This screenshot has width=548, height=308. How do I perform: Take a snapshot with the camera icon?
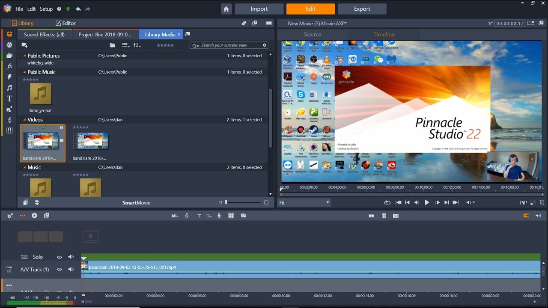coord(396,216)
